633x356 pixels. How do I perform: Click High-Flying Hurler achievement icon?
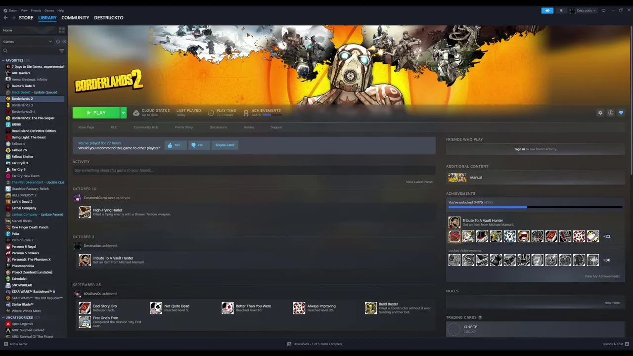pos(85,212)
